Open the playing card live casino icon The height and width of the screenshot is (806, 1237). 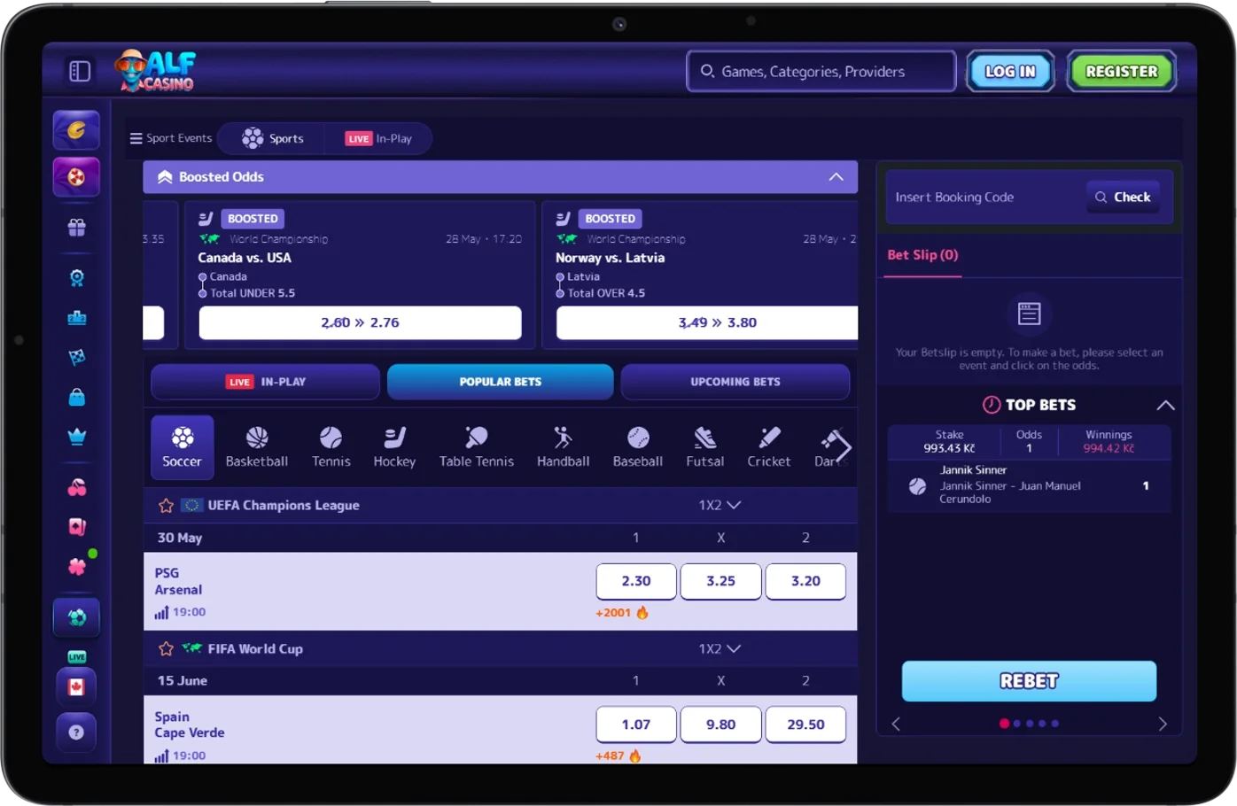pyautogui.click(x=77, y=527)
